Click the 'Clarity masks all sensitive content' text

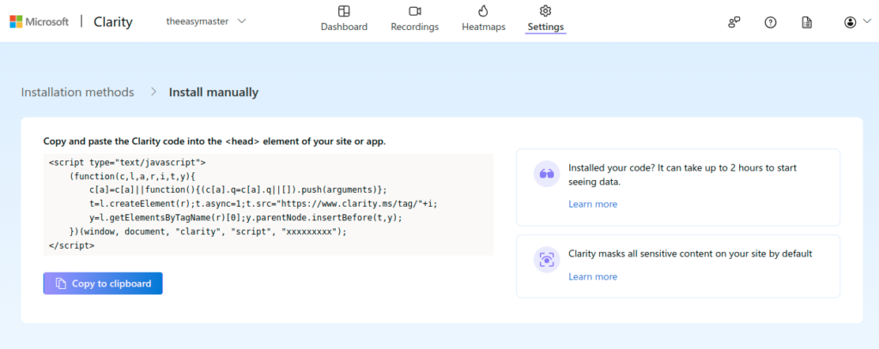click(x=690, y=254)
